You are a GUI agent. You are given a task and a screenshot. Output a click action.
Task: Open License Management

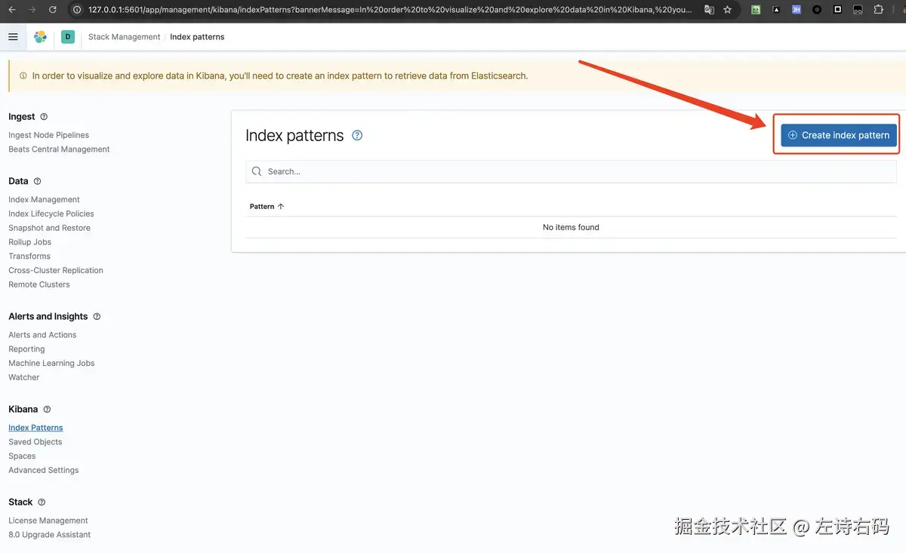pos(48,521)
